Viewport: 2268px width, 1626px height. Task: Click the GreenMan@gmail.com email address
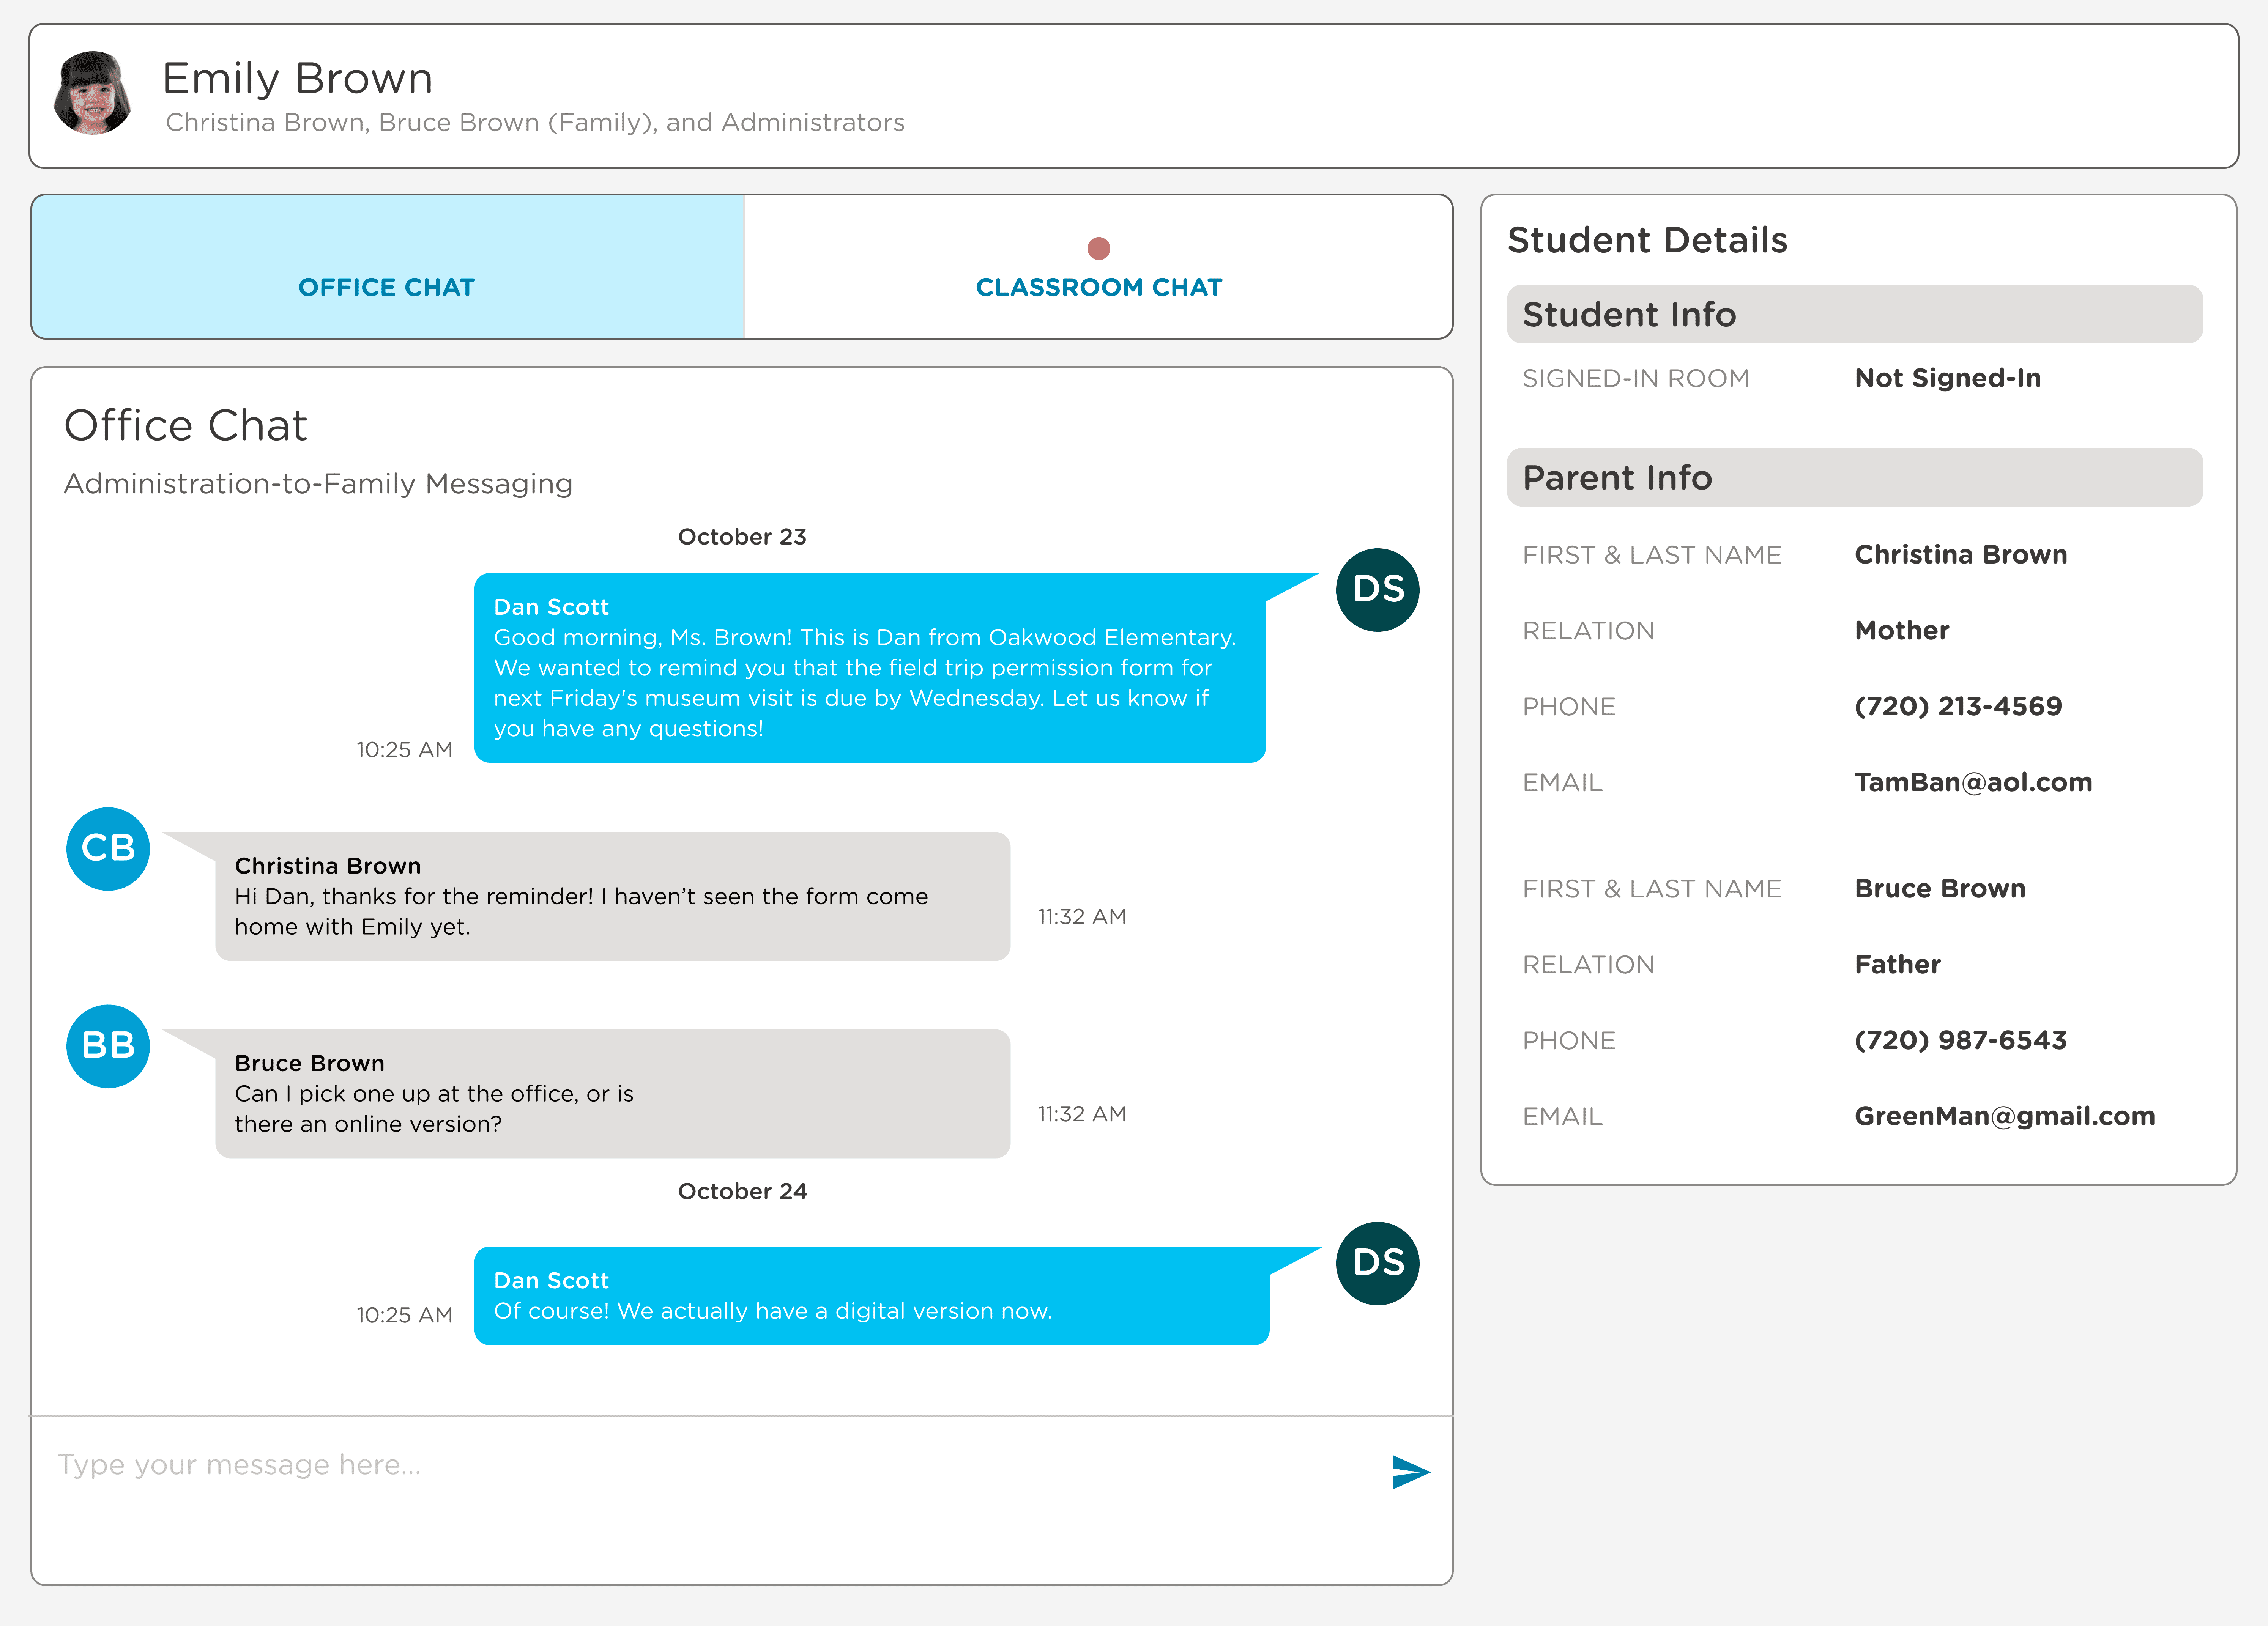(x=2004, y=1116)
